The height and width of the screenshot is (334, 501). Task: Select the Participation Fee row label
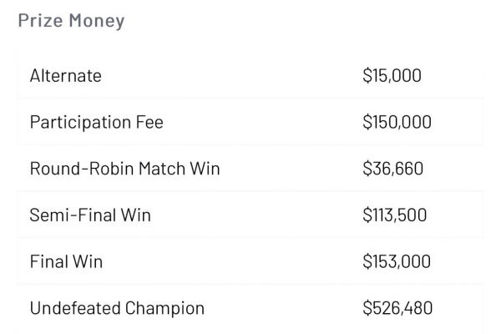97,123
